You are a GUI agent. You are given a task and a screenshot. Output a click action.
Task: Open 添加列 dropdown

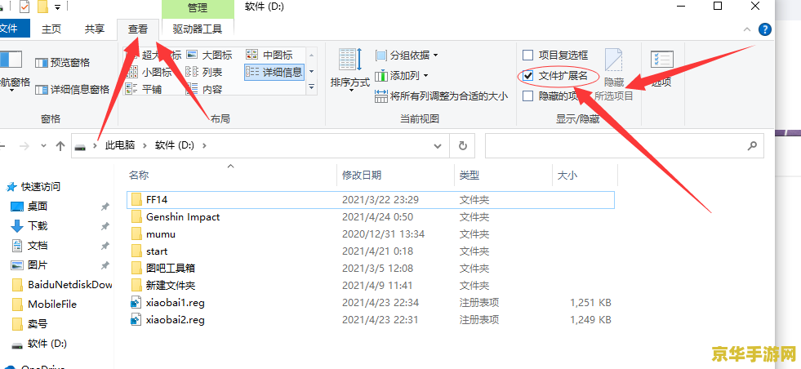click(402, 76)
